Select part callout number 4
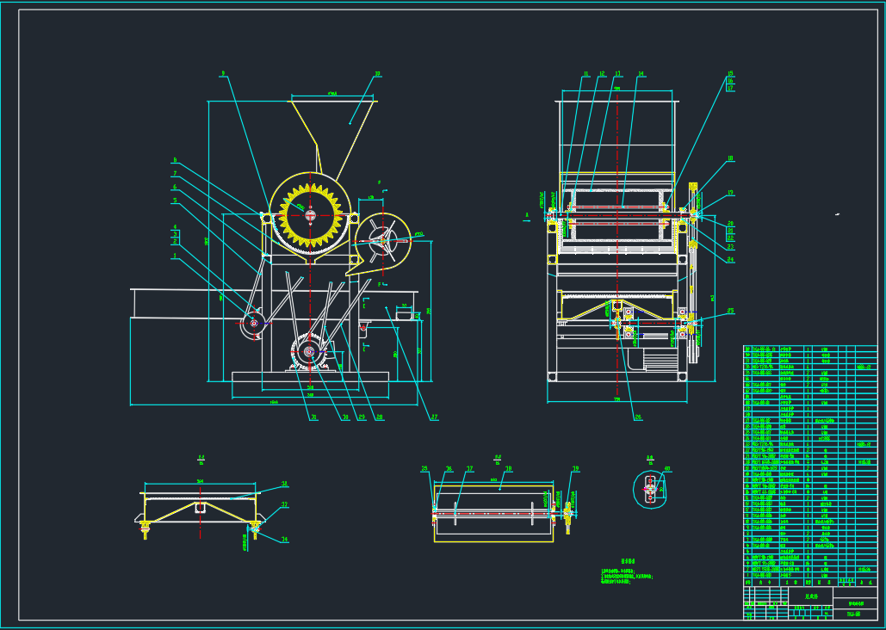 point(175,226)
